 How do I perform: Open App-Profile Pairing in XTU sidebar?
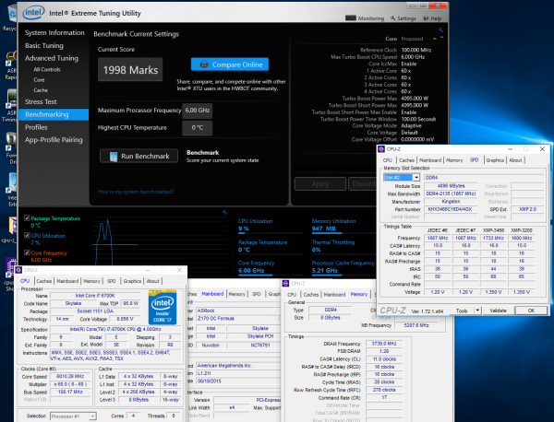tap(54, 140)
